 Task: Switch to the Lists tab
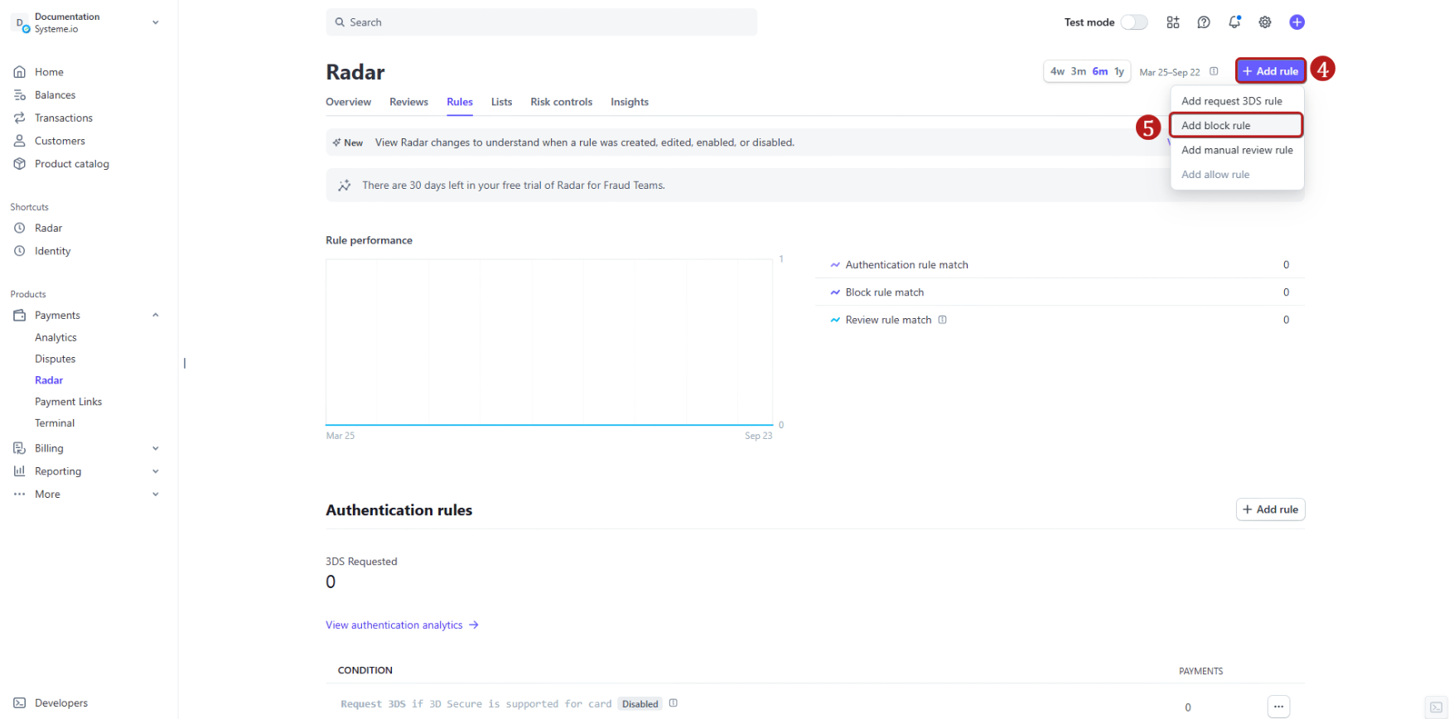[x=501, y=102]
